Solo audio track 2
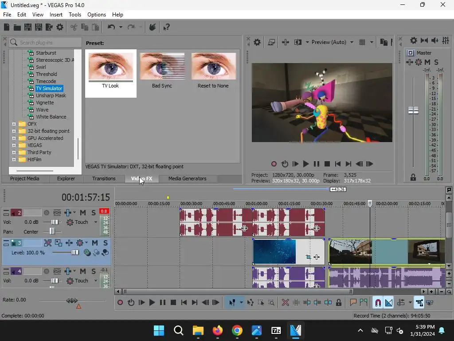This screenshot has width=454, height=341. pos(94,213)
